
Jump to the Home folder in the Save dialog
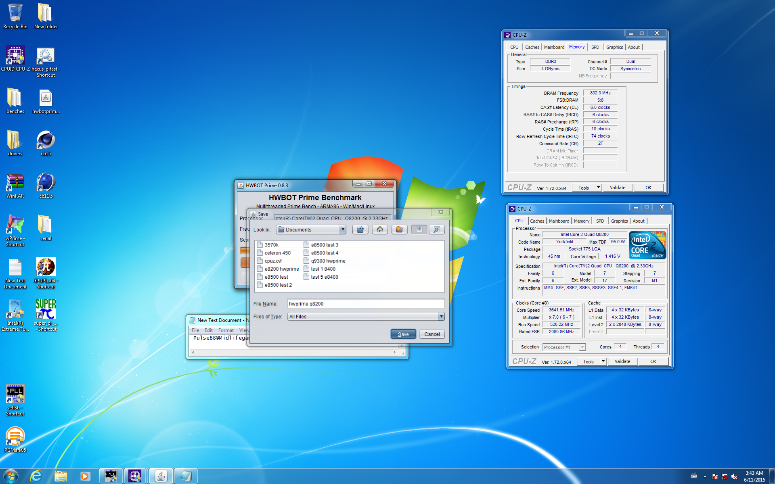pyautogui.click(x=380, y=229)
